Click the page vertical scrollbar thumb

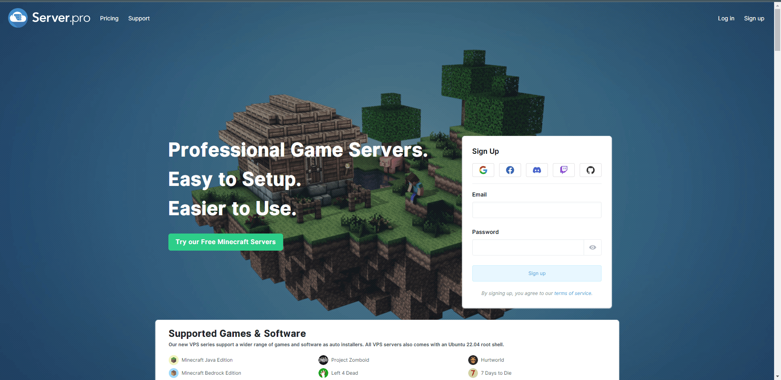(x=777, y=31)
